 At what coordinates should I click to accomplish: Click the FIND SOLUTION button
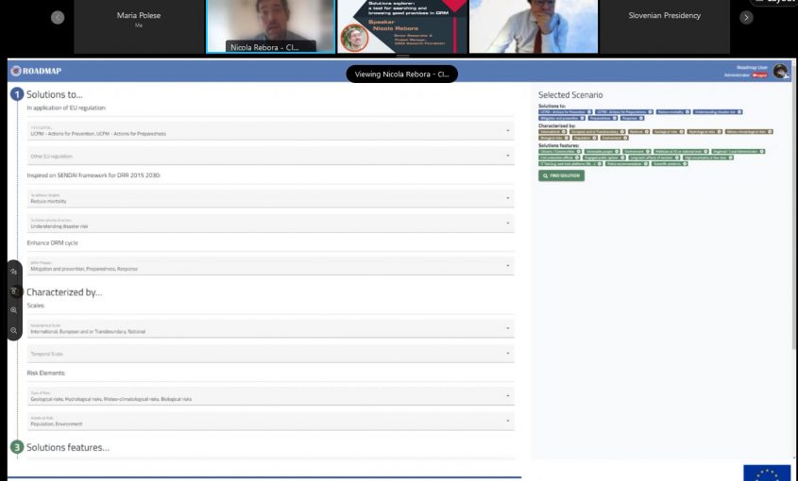(561, 175)
